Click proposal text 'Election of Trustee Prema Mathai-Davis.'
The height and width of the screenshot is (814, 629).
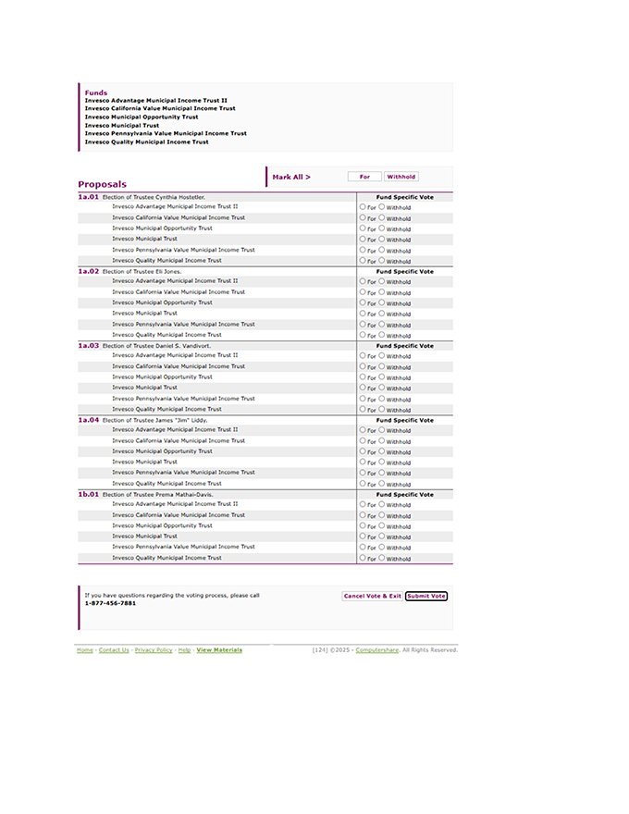[x=158, y=494]
